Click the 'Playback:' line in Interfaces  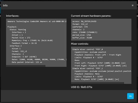tap(12, 27)
